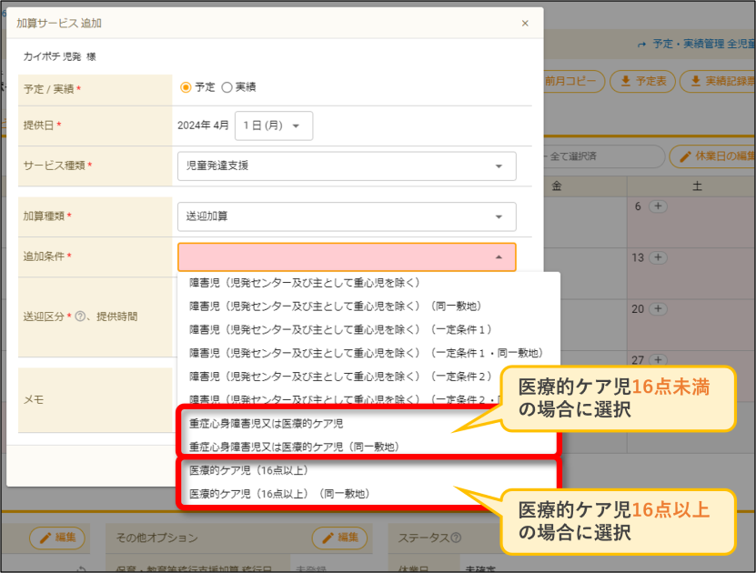Select the 予定 radio button
This screenshot has width=756, height=573.
click(186, 87)
